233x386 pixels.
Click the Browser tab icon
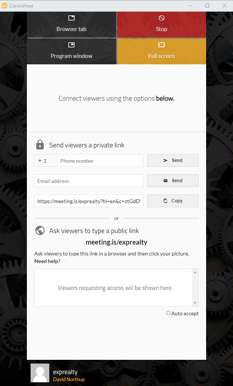pyautogui.click(x=71, y=18)
